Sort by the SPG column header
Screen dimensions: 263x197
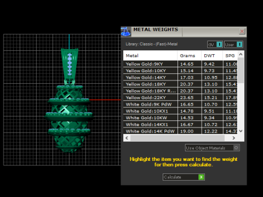(230, 56)
